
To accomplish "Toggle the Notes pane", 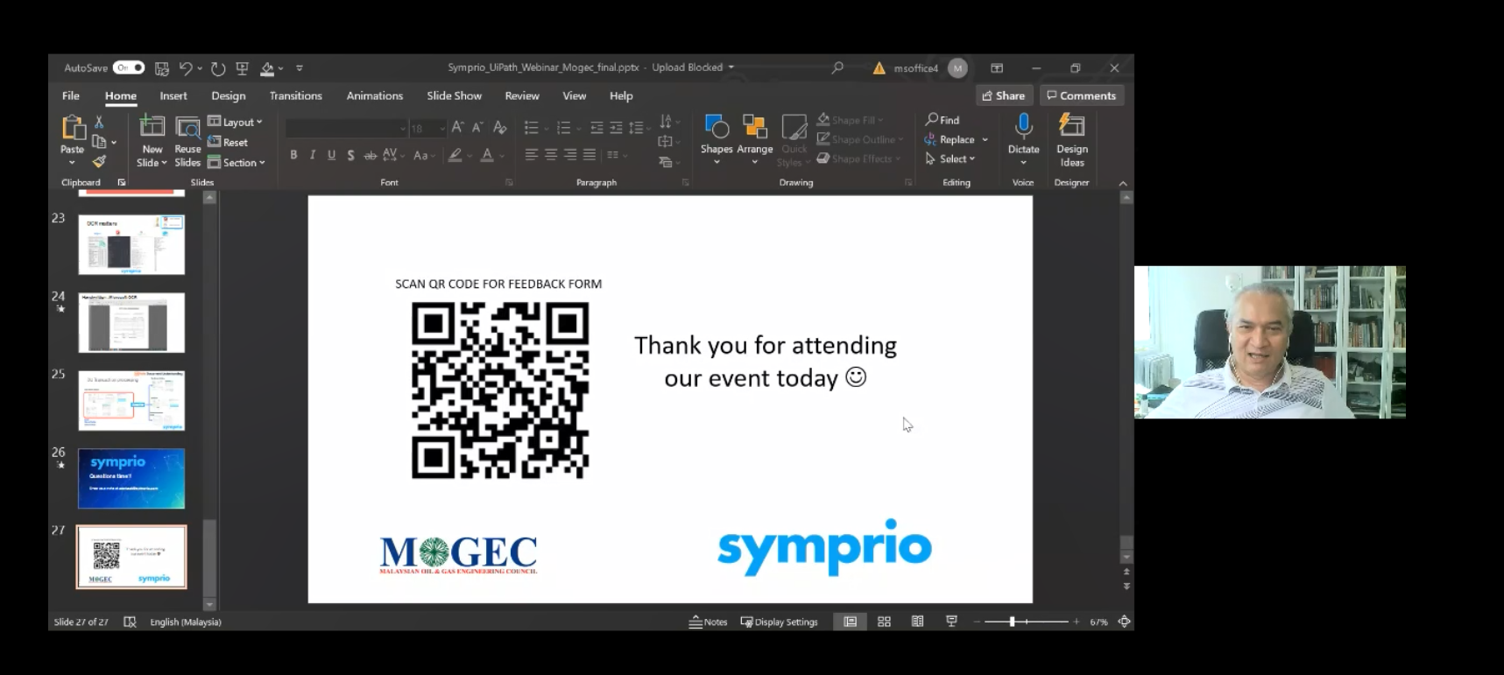I will [708, 622].
